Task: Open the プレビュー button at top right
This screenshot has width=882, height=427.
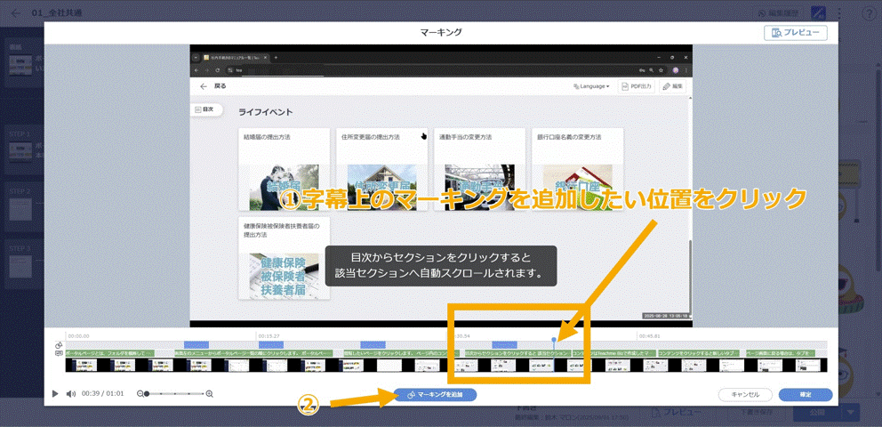Action: click(795, 33)
